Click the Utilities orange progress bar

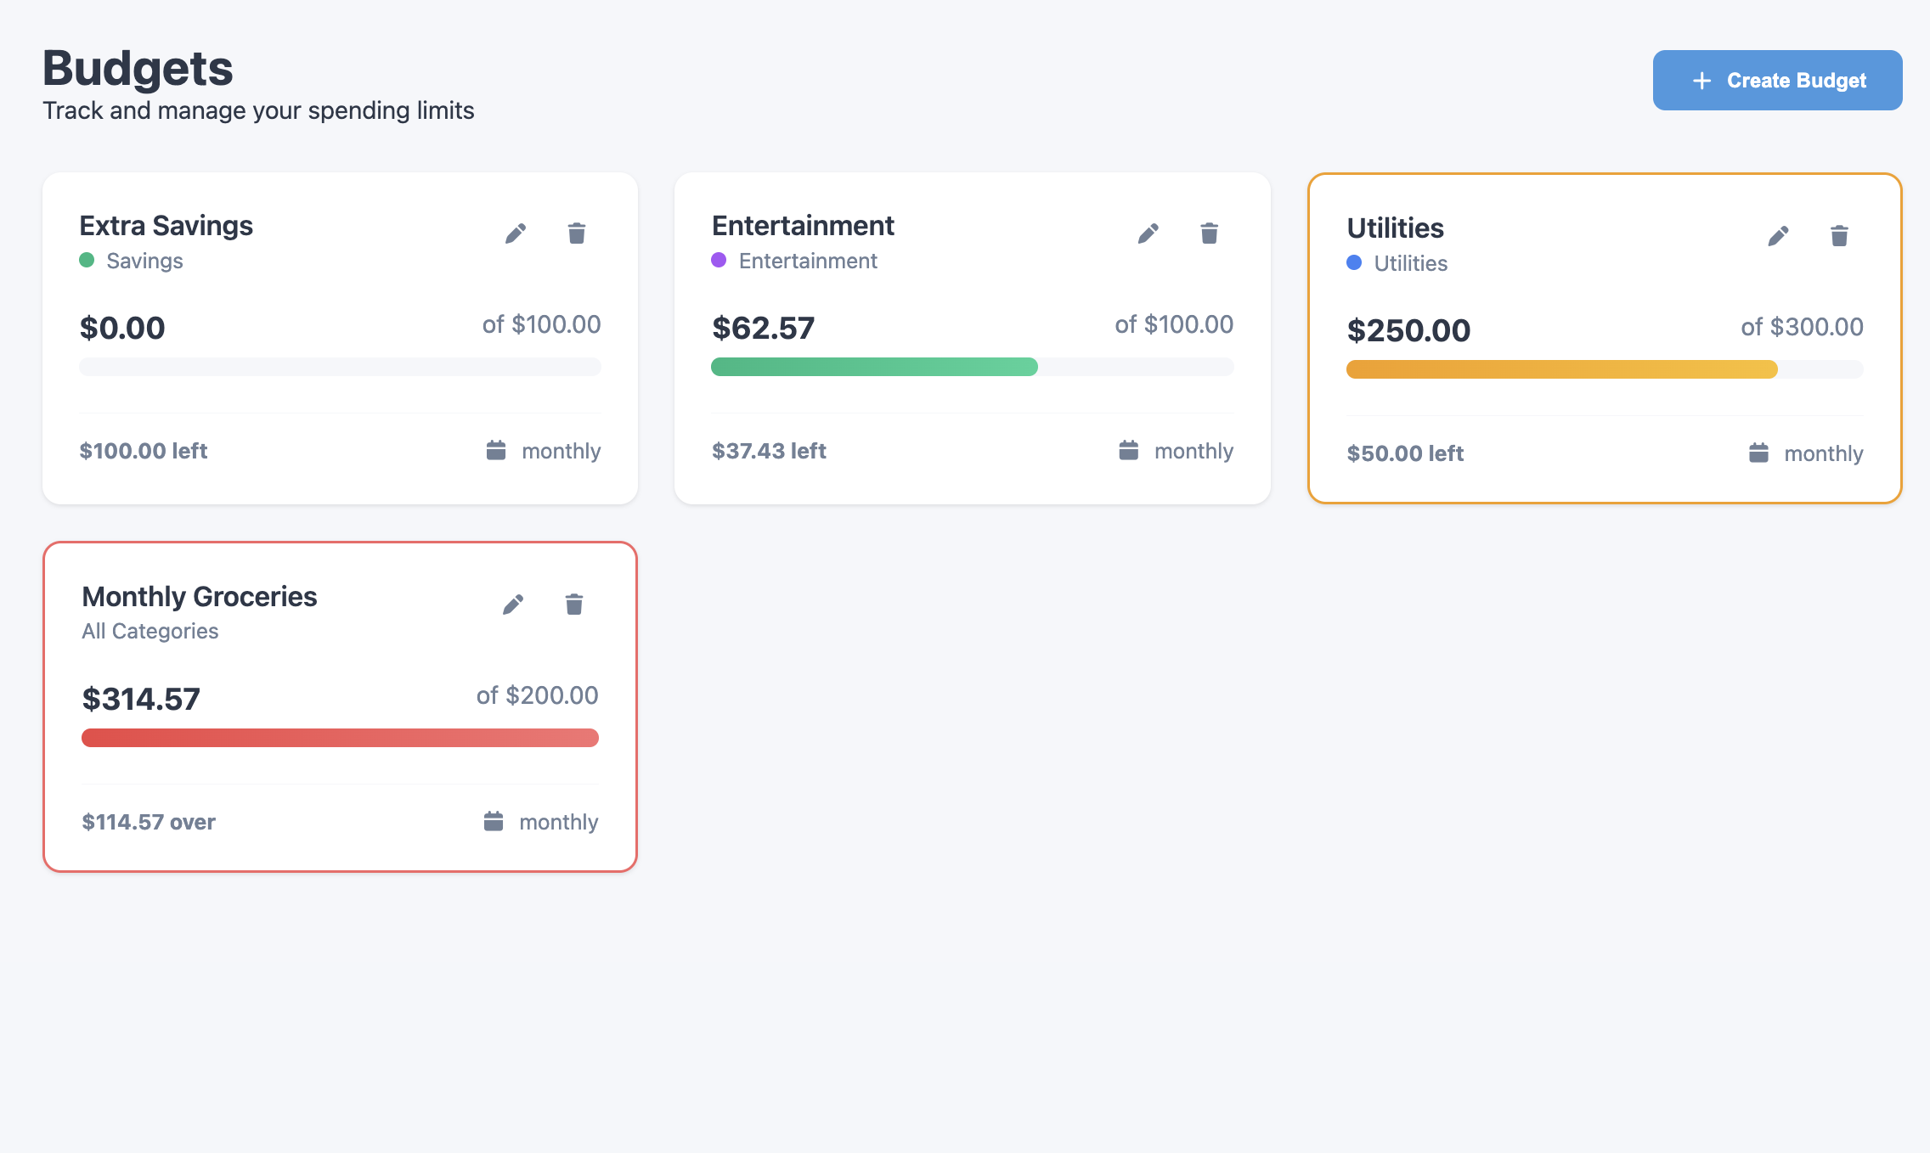pos(1561,369)
